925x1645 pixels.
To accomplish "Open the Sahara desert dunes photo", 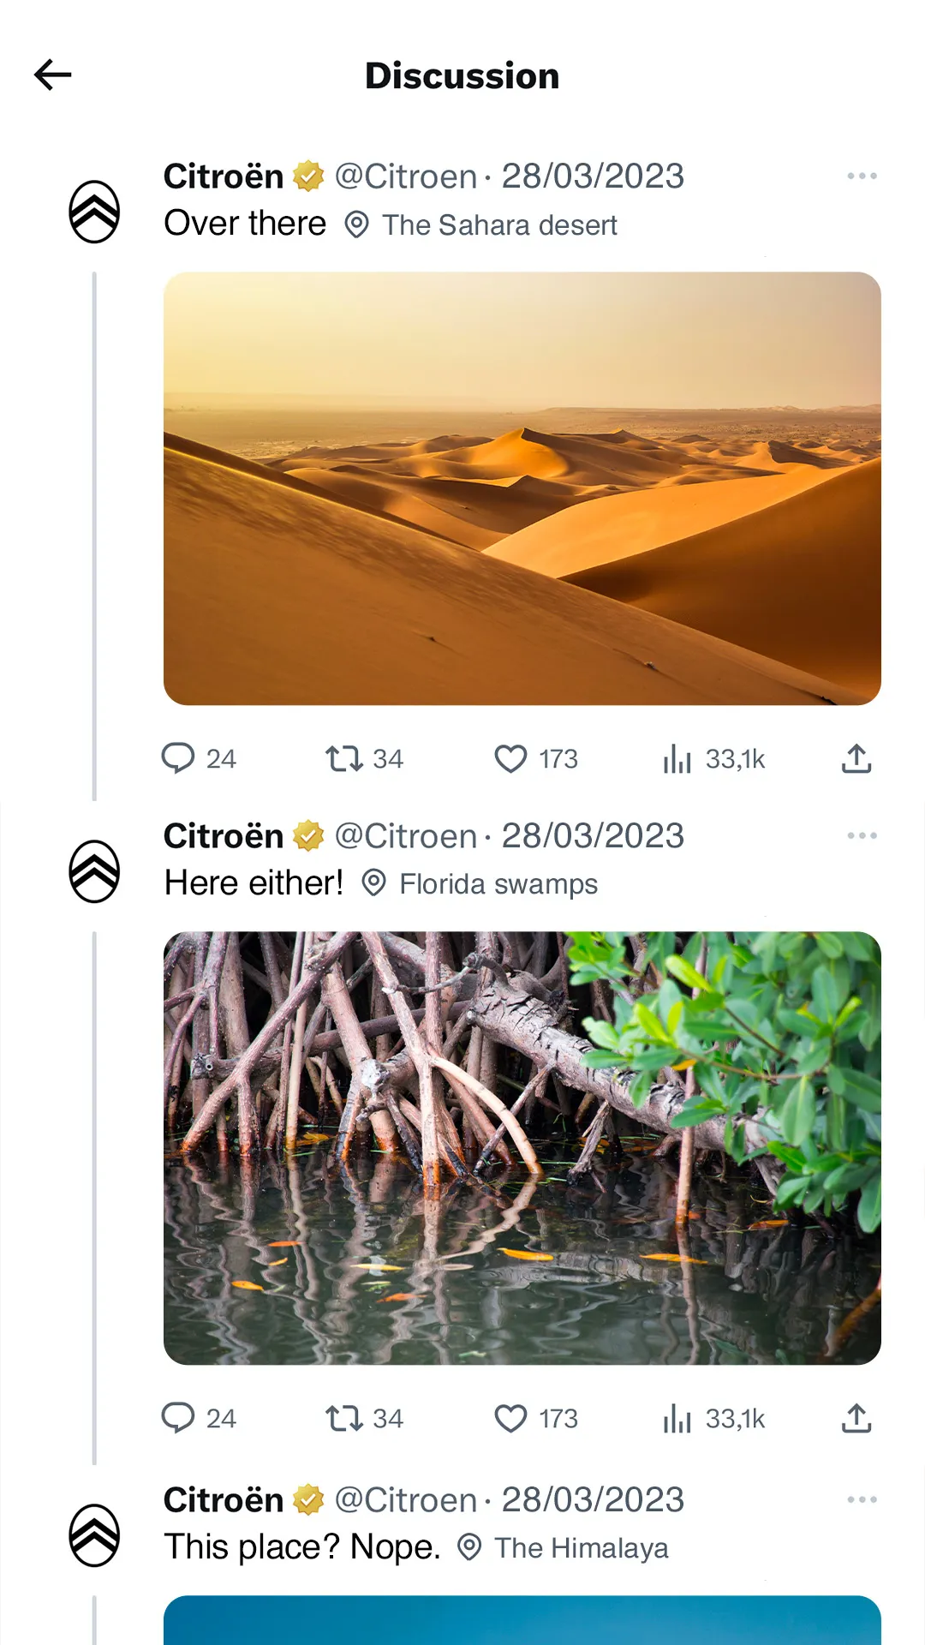I will pyautogui.click(x=522, y=488).
